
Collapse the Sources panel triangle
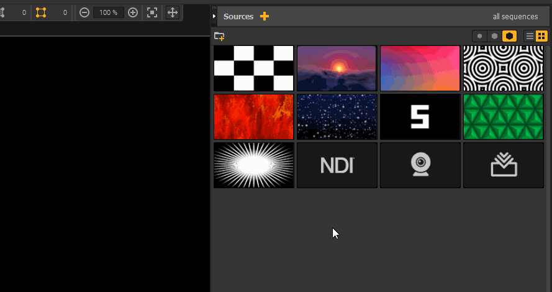[214, 16]
